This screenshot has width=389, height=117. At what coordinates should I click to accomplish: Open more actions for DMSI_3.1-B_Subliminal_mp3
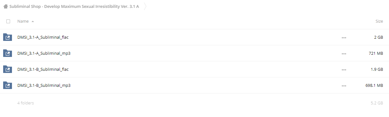pyautogui.click(x=344, y=86)
